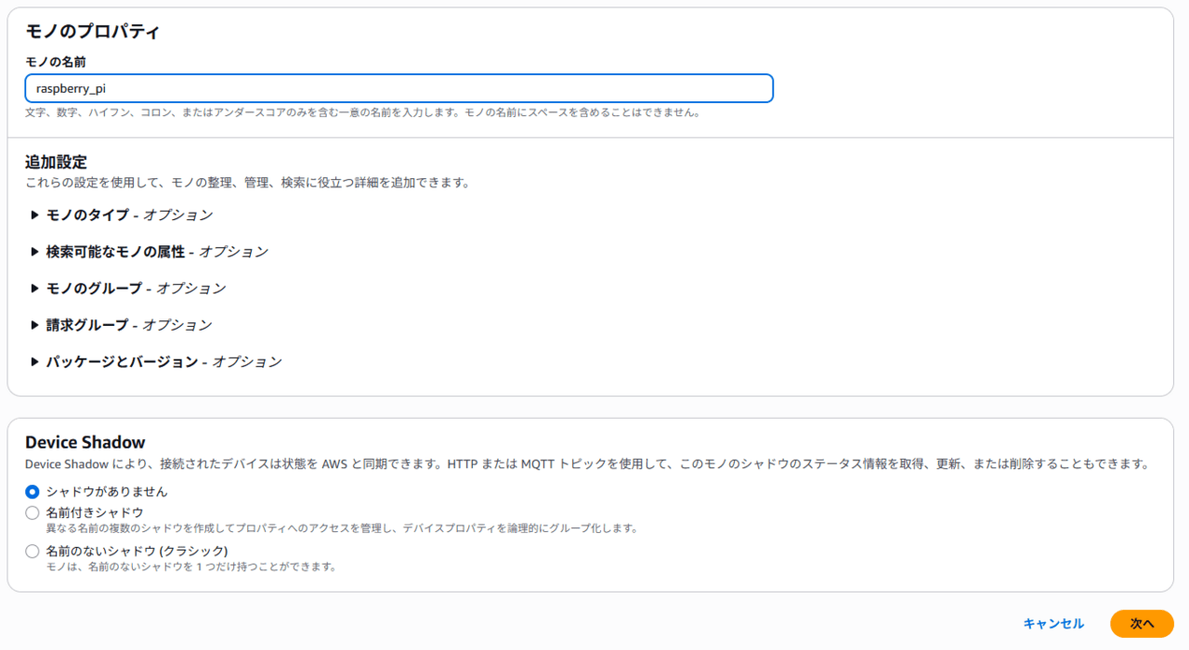Click the 名前付きシャドウ label text
The height and width of the screenshot is (650, 1189).
coord(95,513)
